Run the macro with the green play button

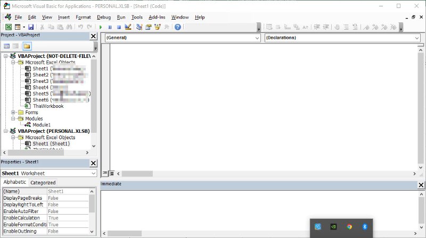(101, 27)
